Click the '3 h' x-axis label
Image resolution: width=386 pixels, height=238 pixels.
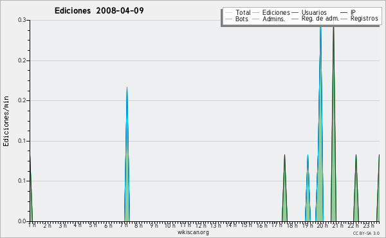click(x=62, y=225)
